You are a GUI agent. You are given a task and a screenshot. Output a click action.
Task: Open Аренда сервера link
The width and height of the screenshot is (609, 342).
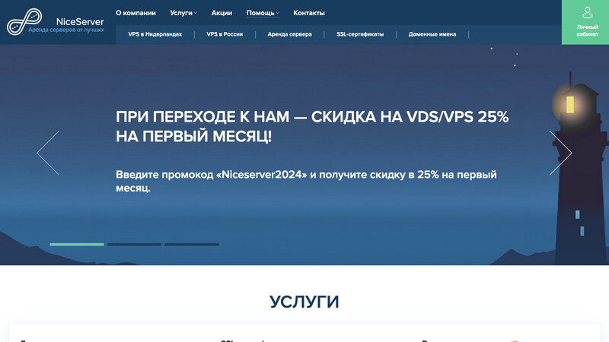[289, 34]
